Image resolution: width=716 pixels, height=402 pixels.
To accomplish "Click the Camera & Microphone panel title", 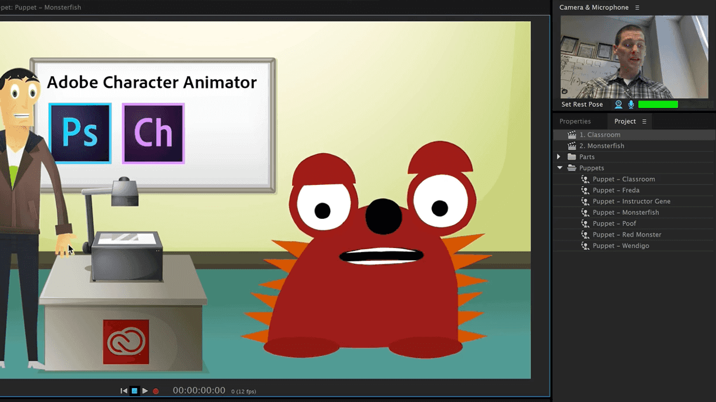I will (594, 7).
